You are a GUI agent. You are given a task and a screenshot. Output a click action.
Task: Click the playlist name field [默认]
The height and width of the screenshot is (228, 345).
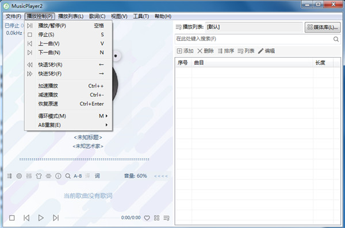[x=254, y=27]
